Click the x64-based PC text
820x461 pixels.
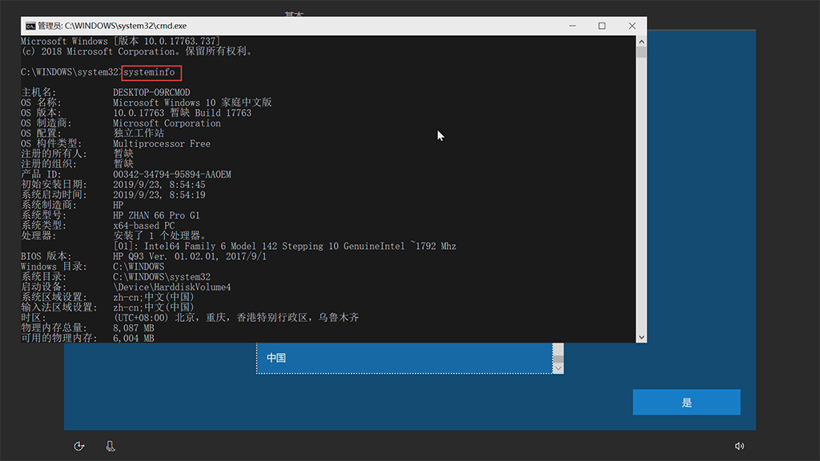coord(144,226)
